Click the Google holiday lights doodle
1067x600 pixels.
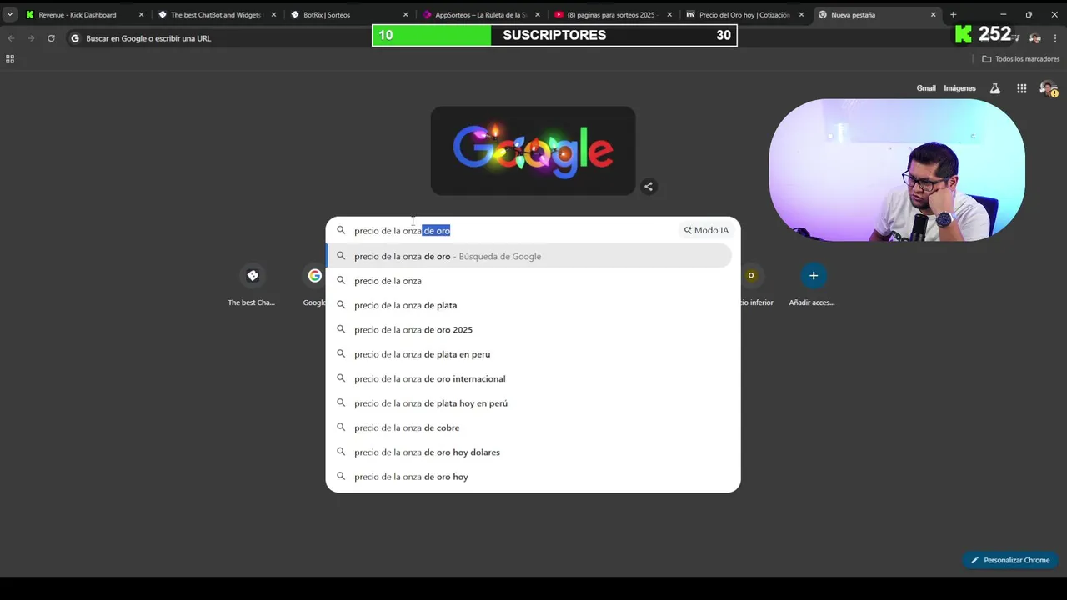533,151
